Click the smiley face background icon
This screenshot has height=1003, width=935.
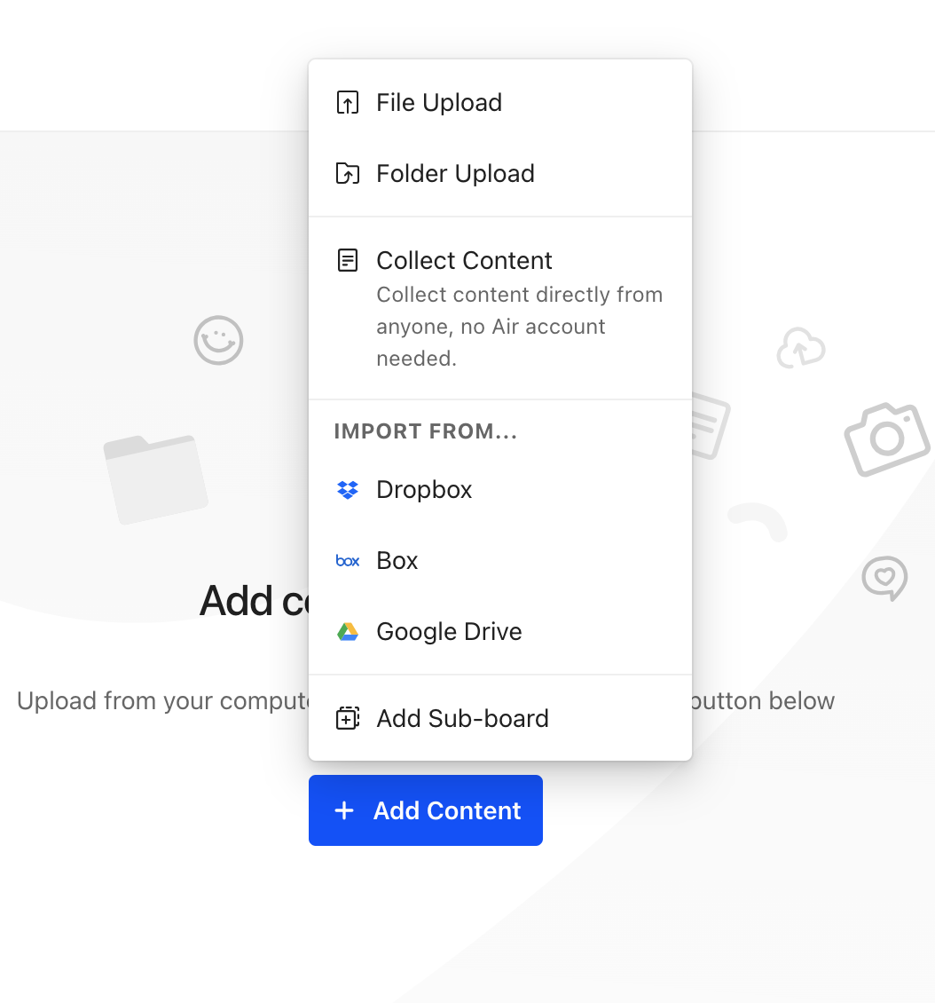(x=218, y=340)
